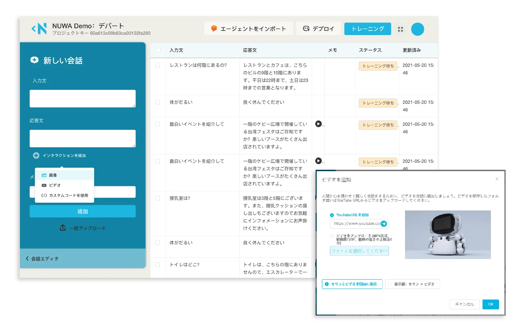This screenshot has width=526, height=329.
Task: Click the 入力文 text field in the sidebar
Action: 83,99
